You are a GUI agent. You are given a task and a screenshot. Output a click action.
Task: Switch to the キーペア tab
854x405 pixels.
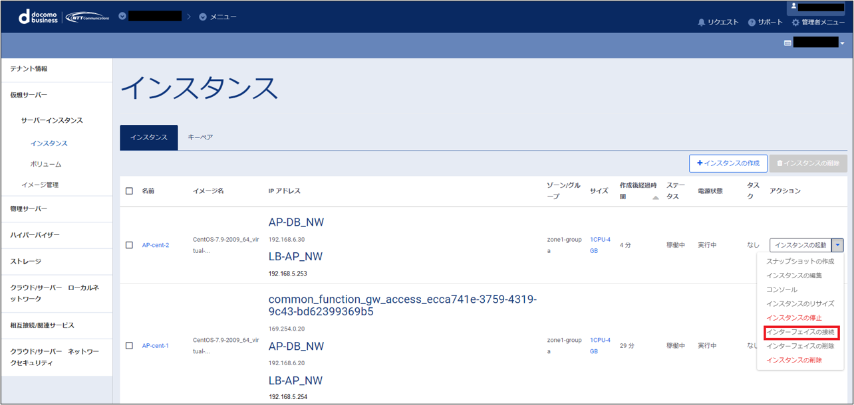click(200, 137)
